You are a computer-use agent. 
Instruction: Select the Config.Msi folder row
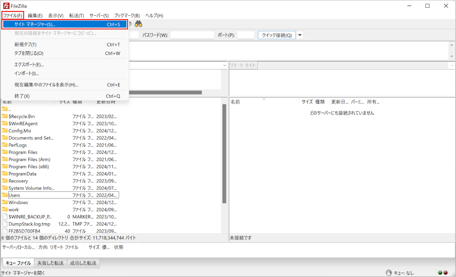[60, 130]
